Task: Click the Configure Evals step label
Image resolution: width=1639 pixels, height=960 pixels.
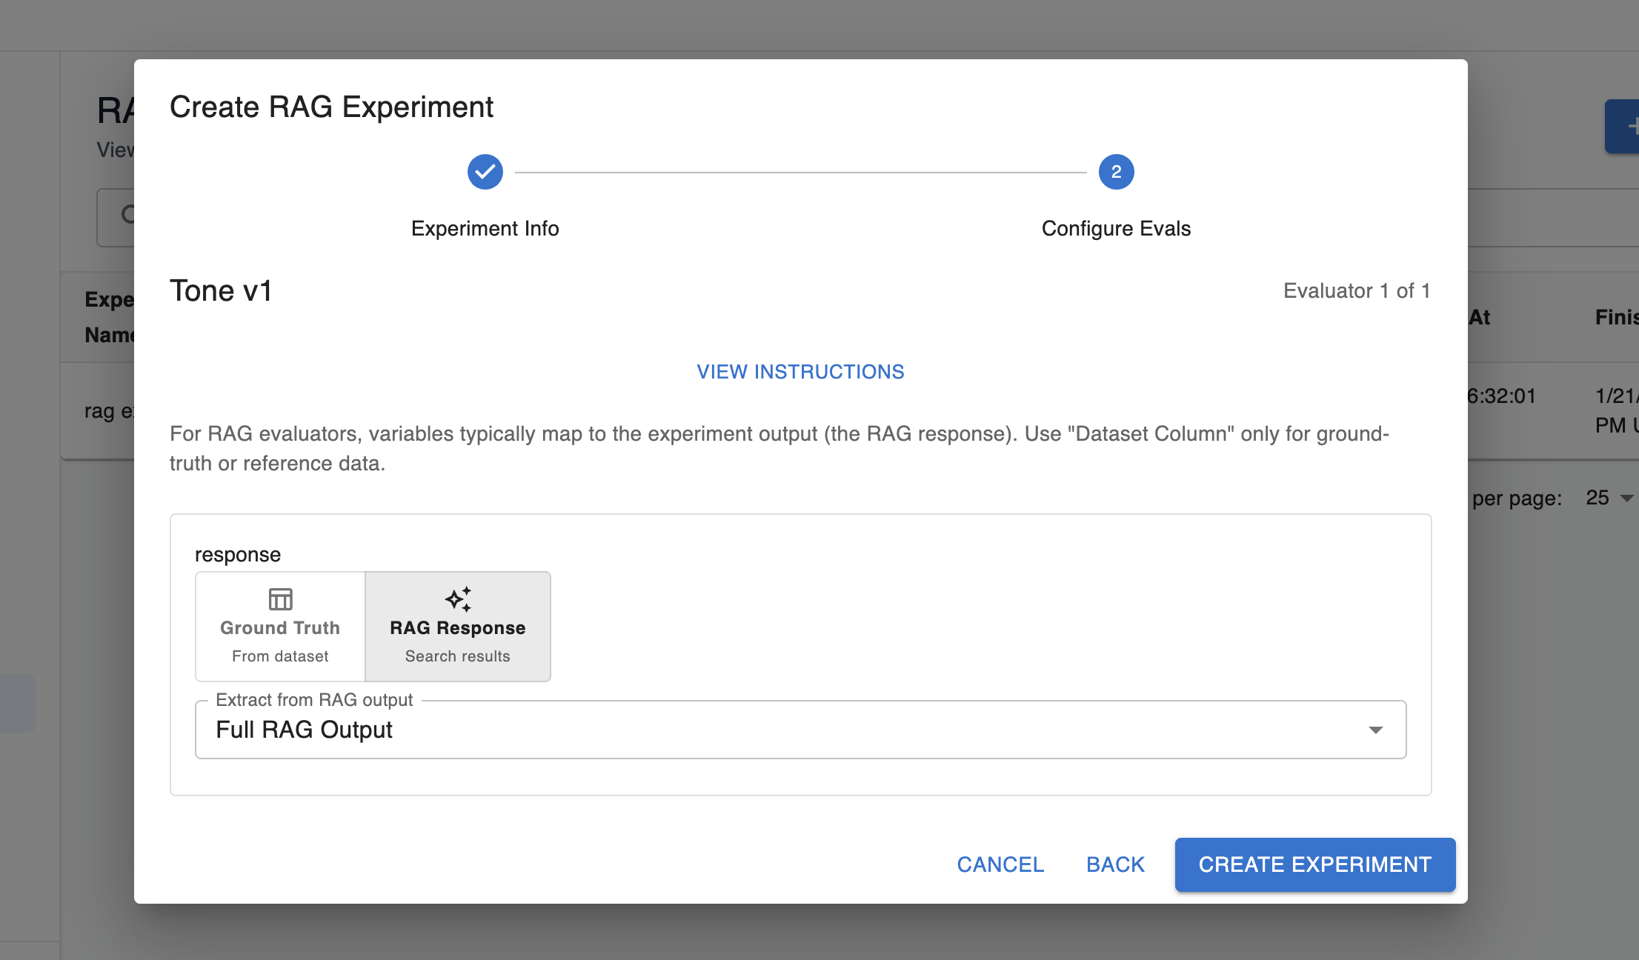Action: pos(1116,228)
